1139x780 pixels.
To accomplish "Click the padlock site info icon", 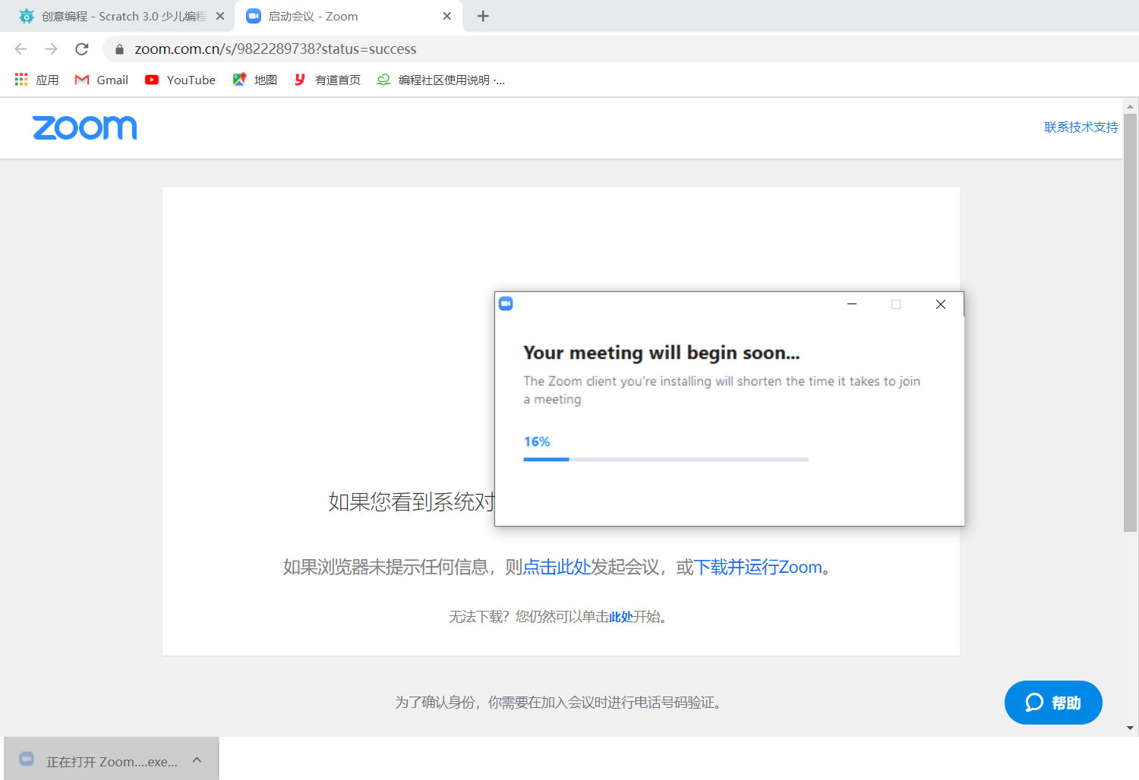I will 119,49.
